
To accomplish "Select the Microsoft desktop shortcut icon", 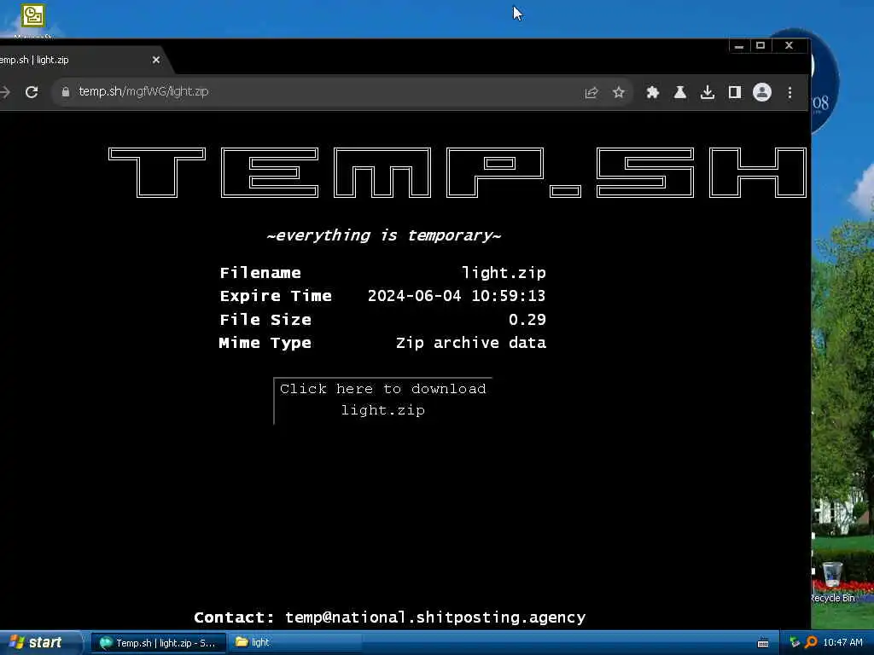I will (33, 21).
